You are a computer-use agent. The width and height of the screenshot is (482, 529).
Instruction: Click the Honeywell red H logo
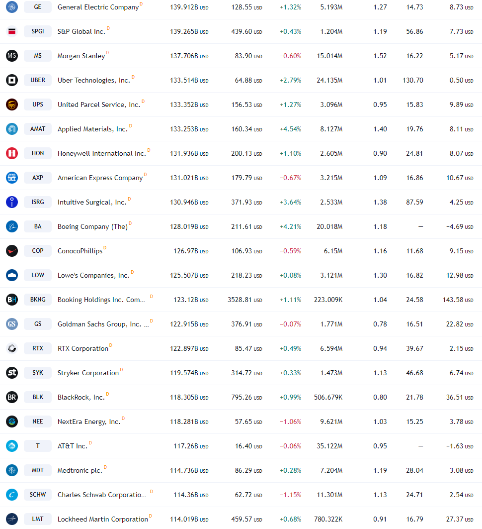click(x=12, y=153)
